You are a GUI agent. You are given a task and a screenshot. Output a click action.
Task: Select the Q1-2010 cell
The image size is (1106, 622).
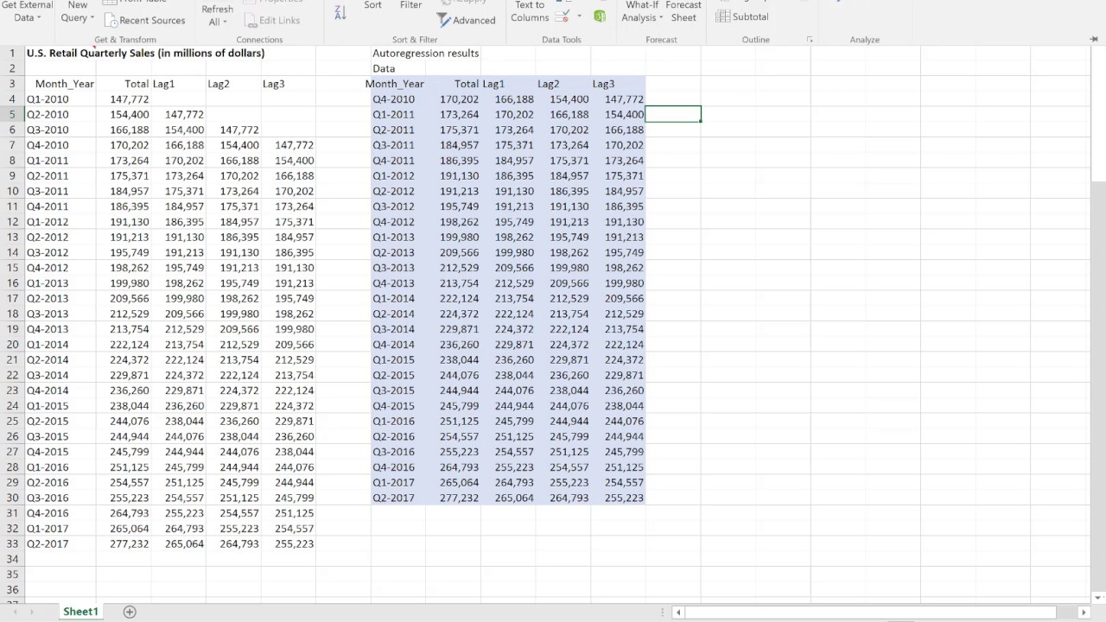tap(48, 99)
